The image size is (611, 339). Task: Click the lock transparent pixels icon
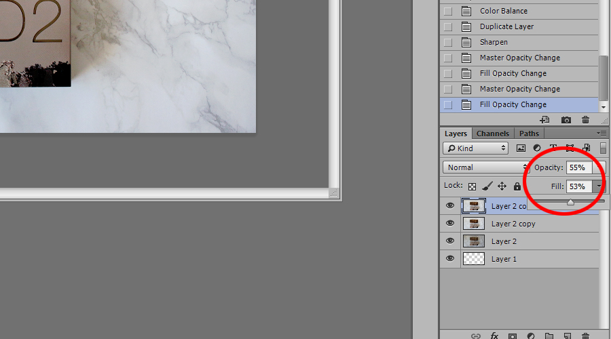(472, 186)
